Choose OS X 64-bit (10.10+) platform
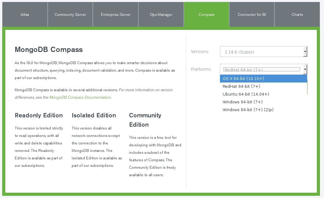324x198 pixels. pos(264,78)
